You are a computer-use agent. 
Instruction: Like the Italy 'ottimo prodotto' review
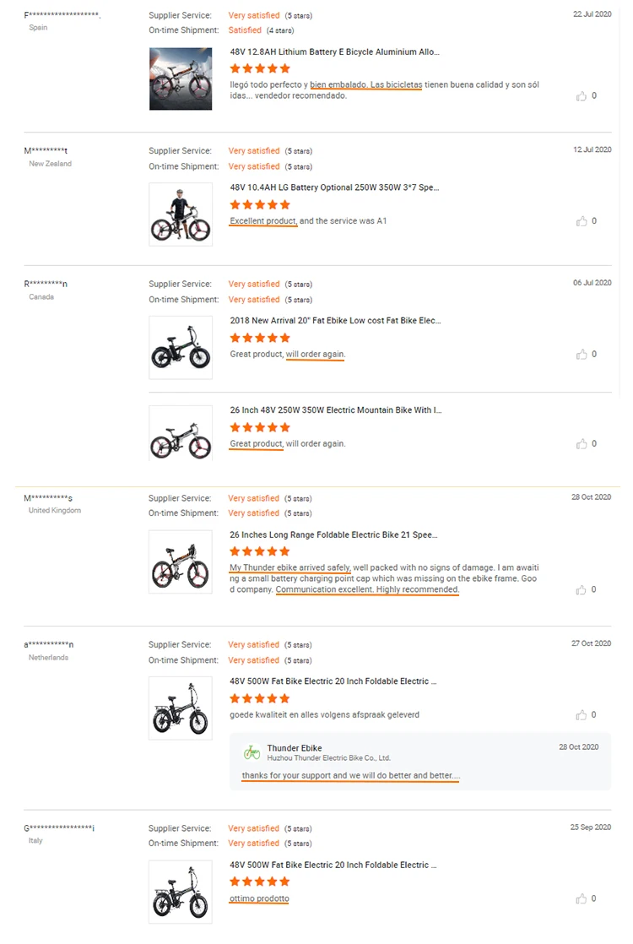582,899
